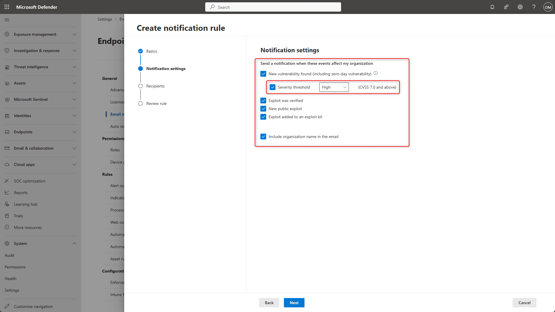This screenshot has width=555, height=312.
Task: Uncheck the Exploit was verified checkbox
Action: [263, 101]
